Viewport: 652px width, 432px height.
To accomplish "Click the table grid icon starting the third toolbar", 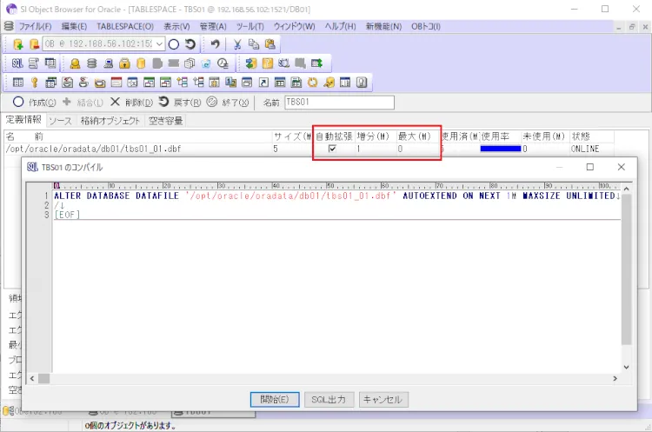I will (x=18, y=83).
